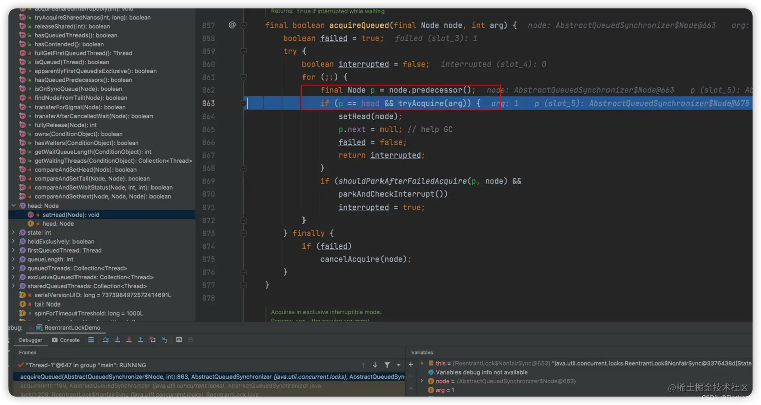Toggle code fold at line 859 try
The height and width of the screenshot is (405, 761).
(x=244, y=51)
